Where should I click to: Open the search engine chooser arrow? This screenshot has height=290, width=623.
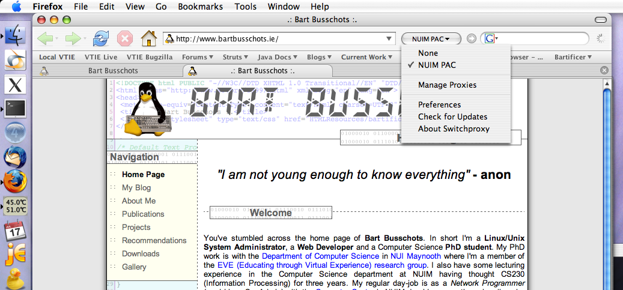(x=497, y=38)
